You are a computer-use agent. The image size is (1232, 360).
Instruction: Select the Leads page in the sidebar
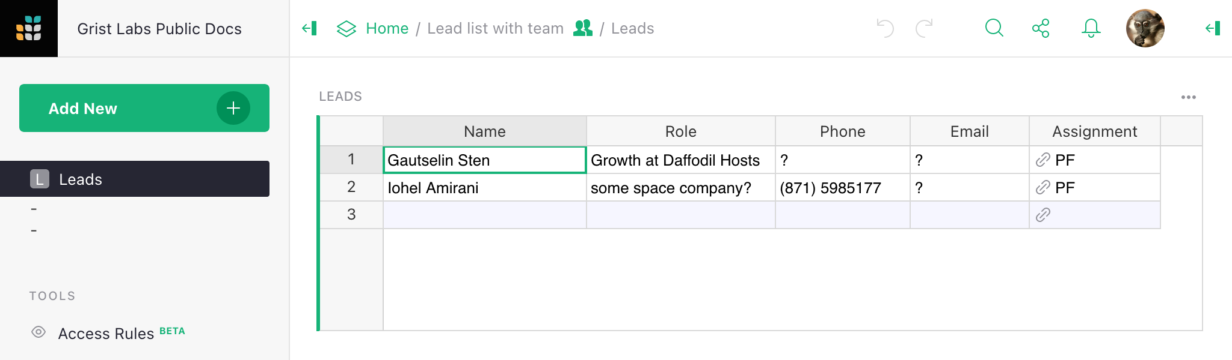coord(80,178)
